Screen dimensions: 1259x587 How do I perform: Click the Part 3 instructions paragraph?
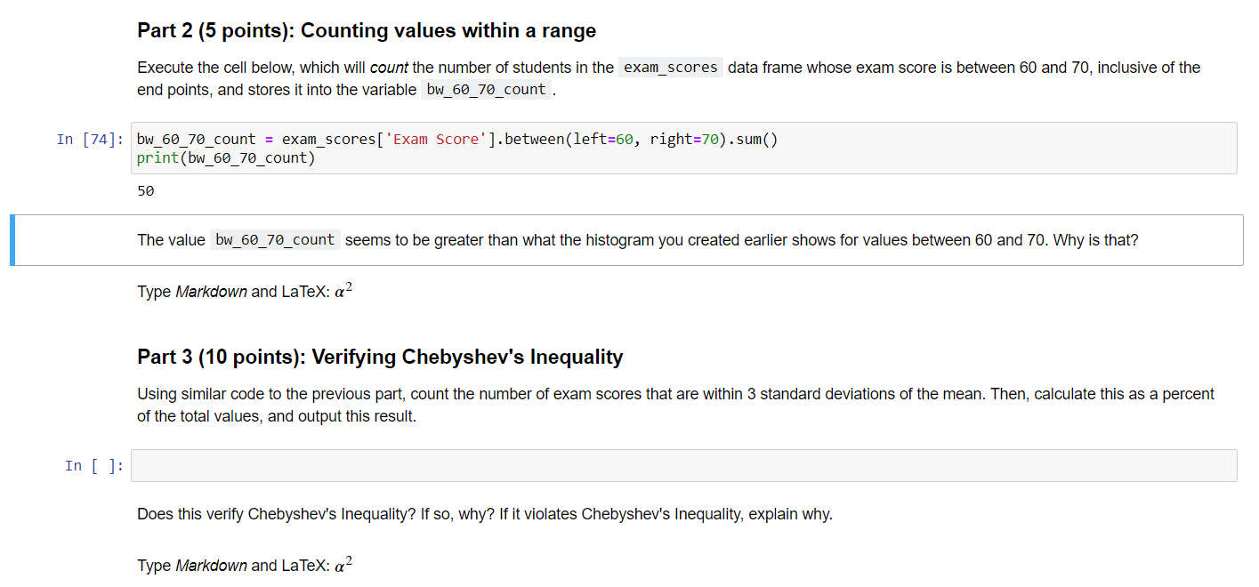pos(623,403)
